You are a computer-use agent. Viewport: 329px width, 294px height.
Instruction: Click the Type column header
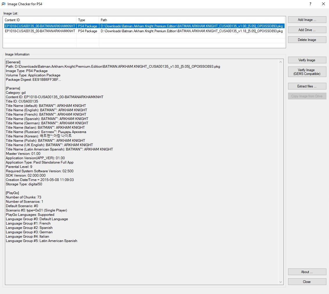point(88,20)
